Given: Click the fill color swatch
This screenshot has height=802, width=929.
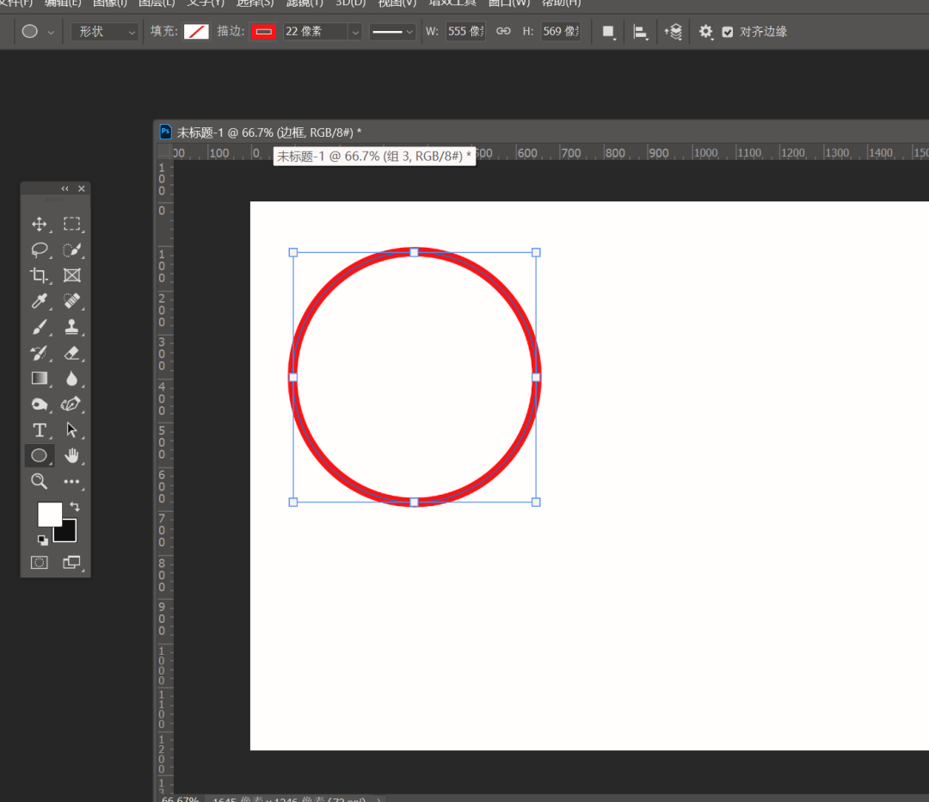Looking at the screenshot, I should [196, 32].
